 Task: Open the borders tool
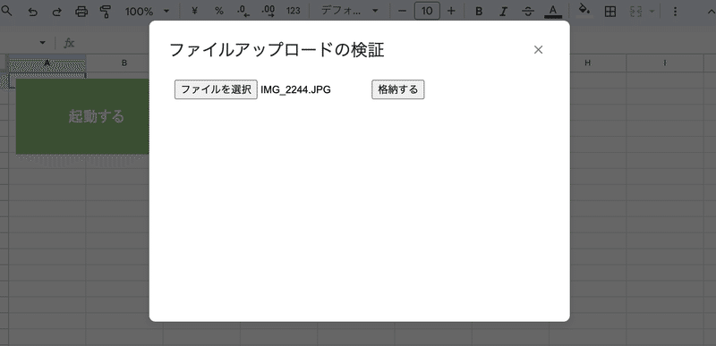tap(610, 12)
